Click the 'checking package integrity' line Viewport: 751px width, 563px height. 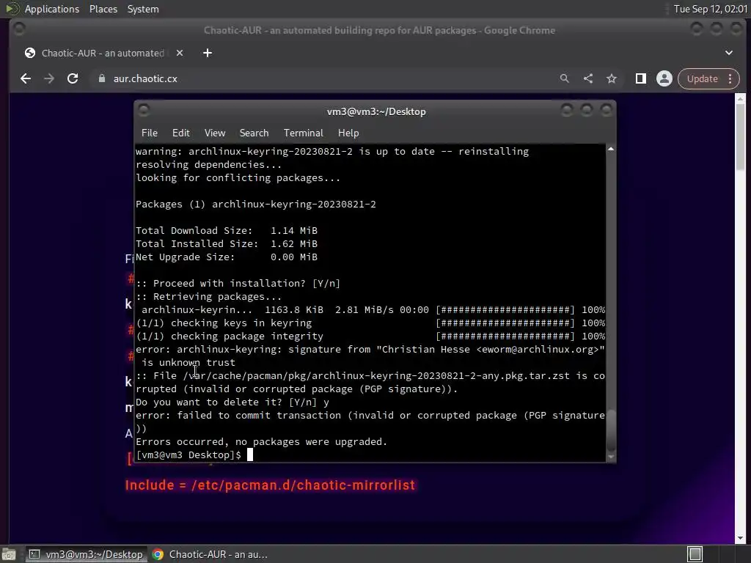pyautogui.click(x=370, y=336)
